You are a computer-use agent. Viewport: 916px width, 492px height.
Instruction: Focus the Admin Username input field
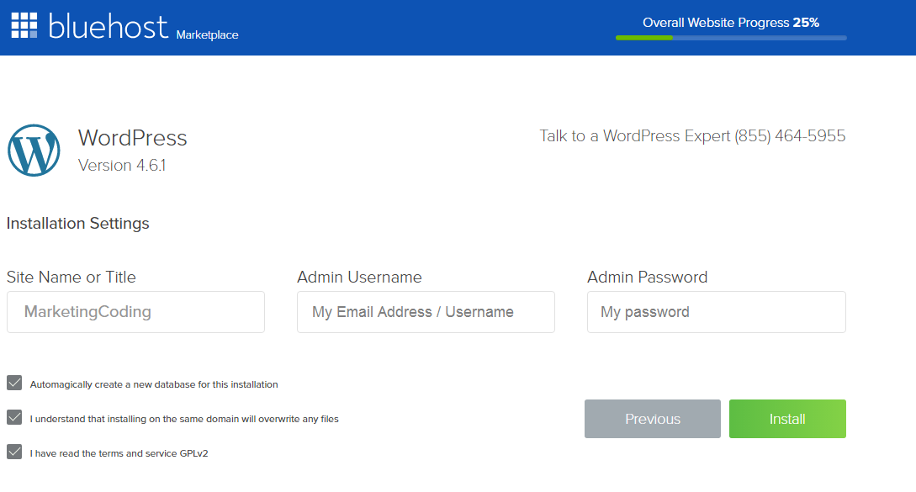(426, 312)
